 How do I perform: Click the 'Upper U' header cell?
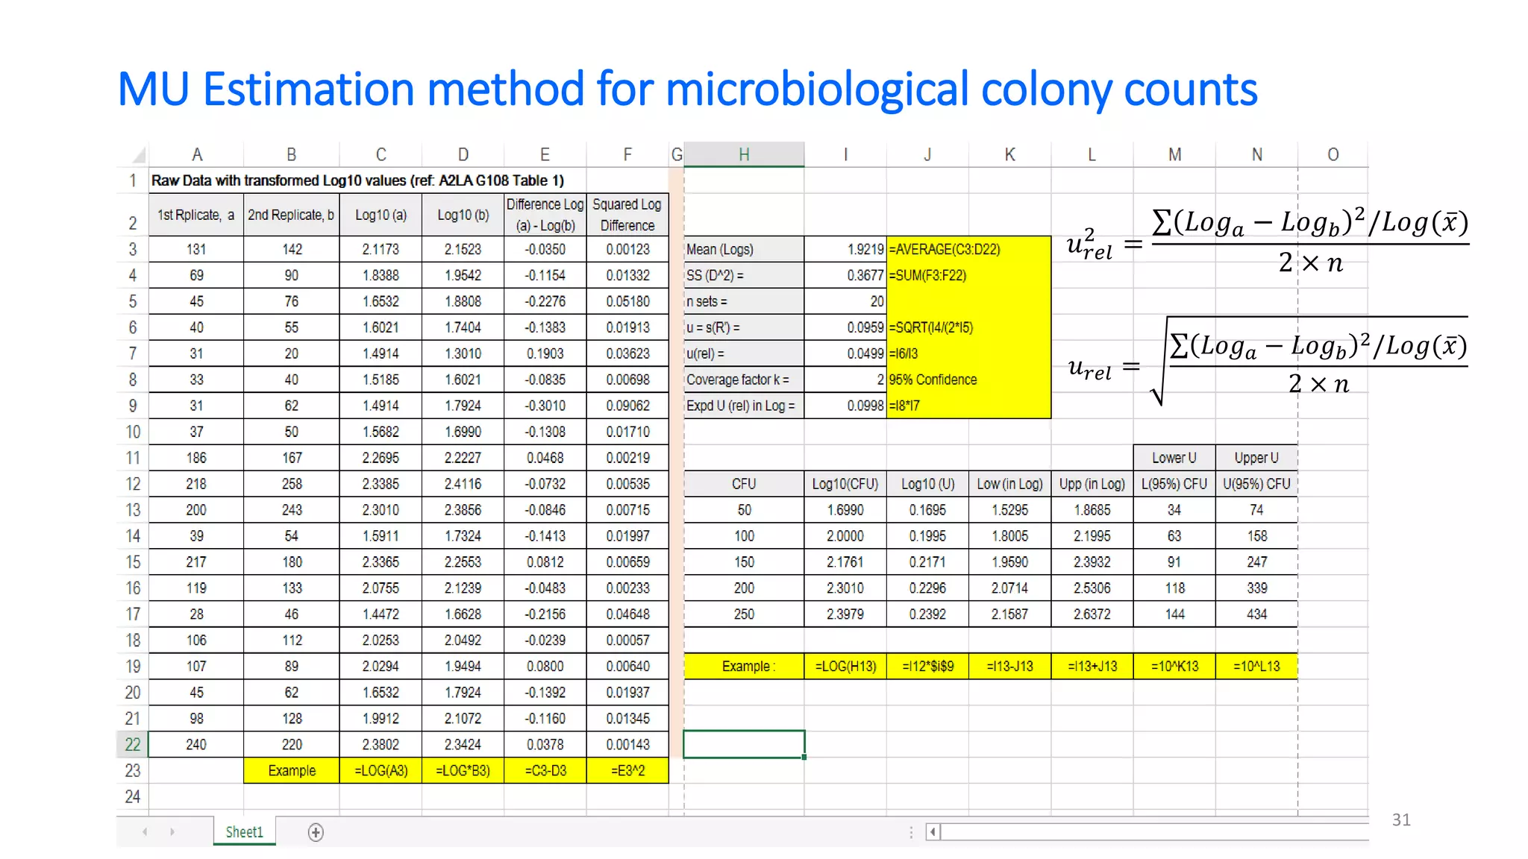(x=1256, y=458)
